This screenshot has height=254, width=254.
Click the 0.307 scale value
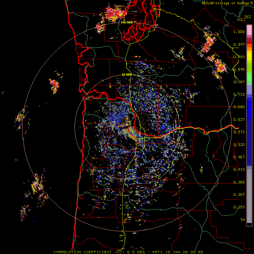[239, 195]
